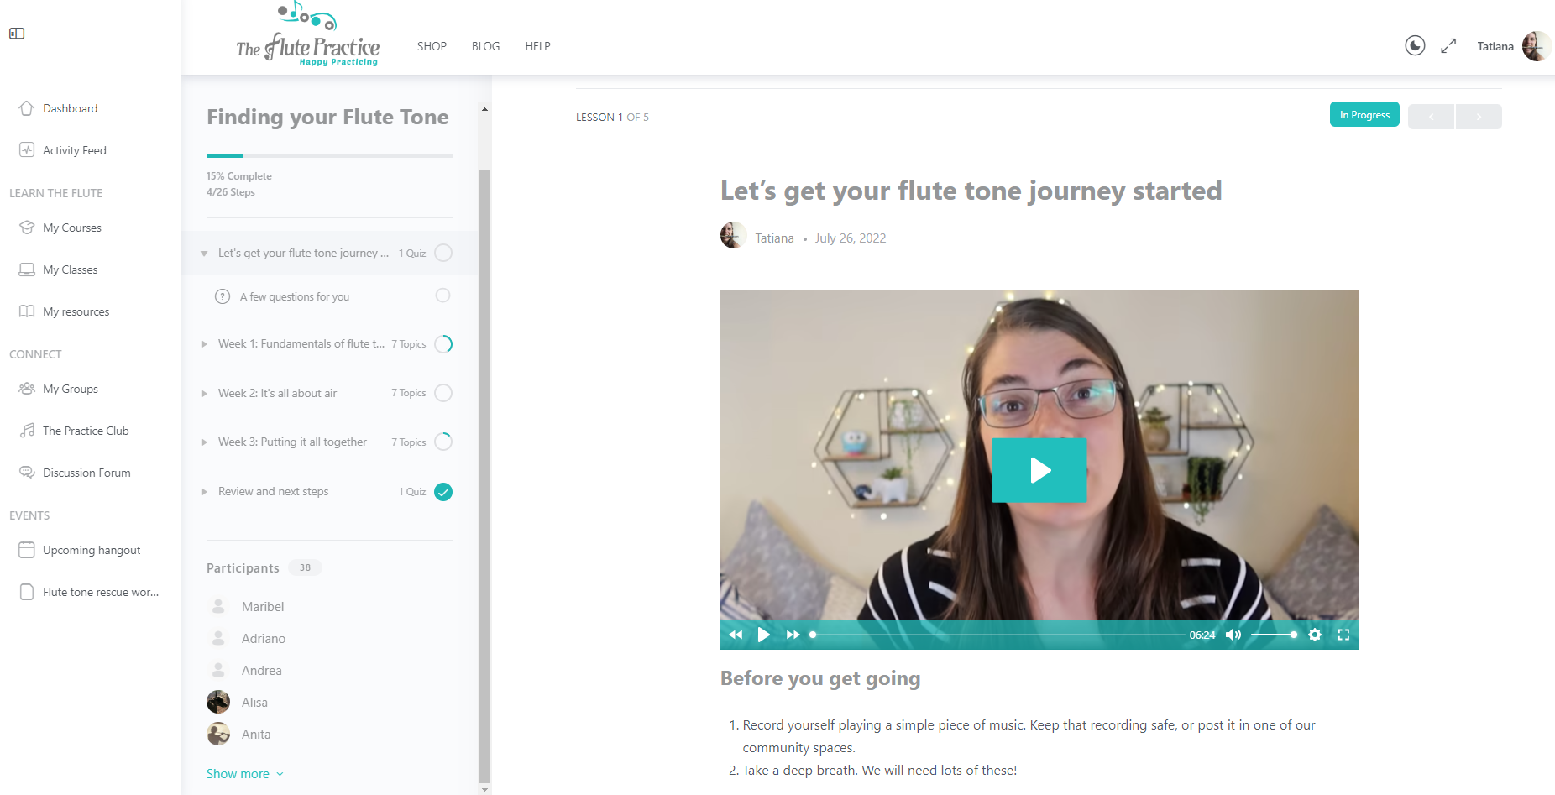Screen dimensions: 1555x795
Task: Click the fullscreen expand arrows icon in header
Action: [1448, 46]
